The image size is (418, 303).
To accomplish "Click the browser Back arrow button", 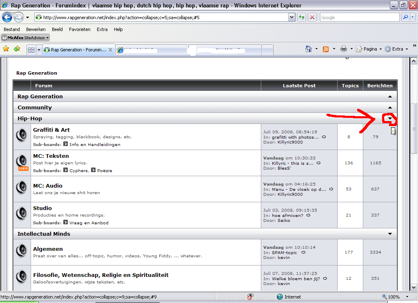I will pyautogui.click(x=7, y=18).
